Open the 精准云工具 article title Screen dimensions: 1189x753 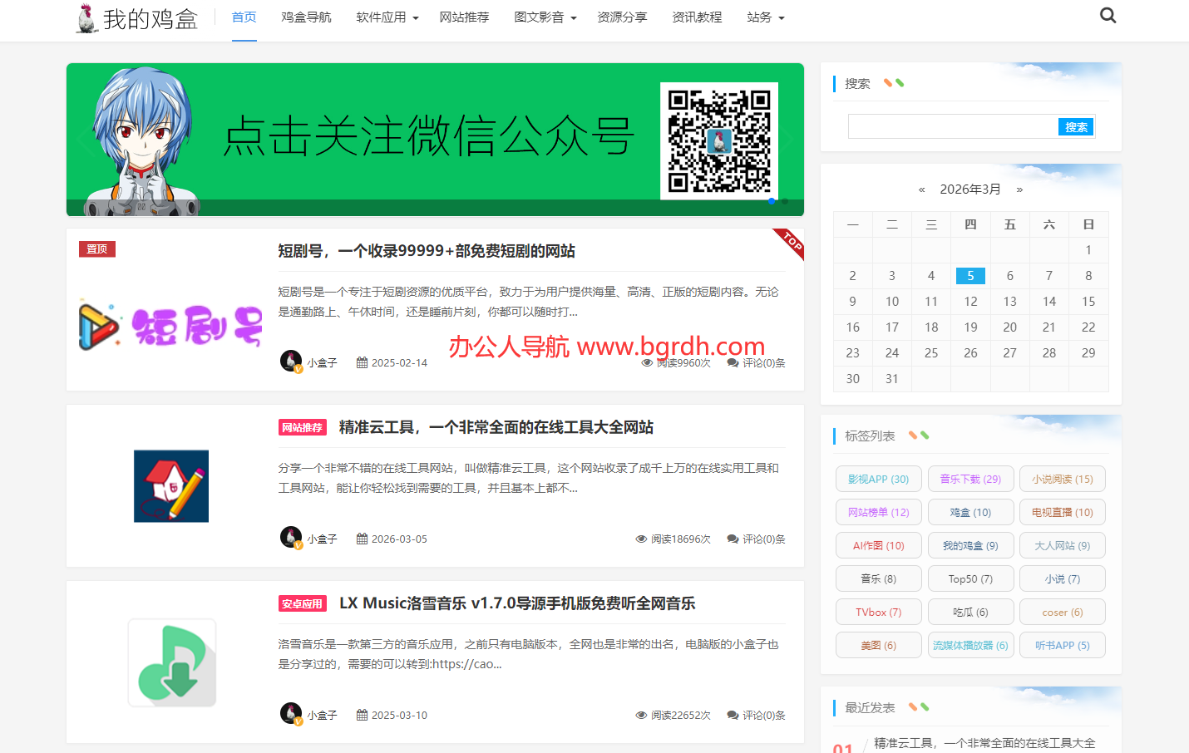pyautogui.click(x=496, y=427)
